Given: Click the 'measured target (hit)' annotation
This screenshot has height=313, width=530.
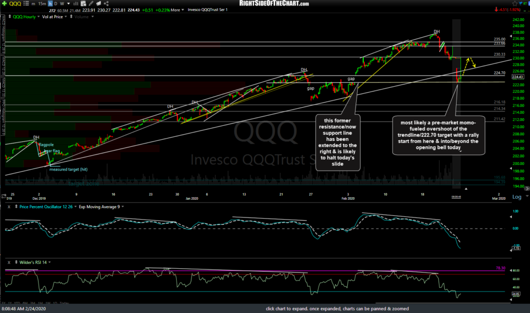Looking at the screenshot, I should [68, 169].
